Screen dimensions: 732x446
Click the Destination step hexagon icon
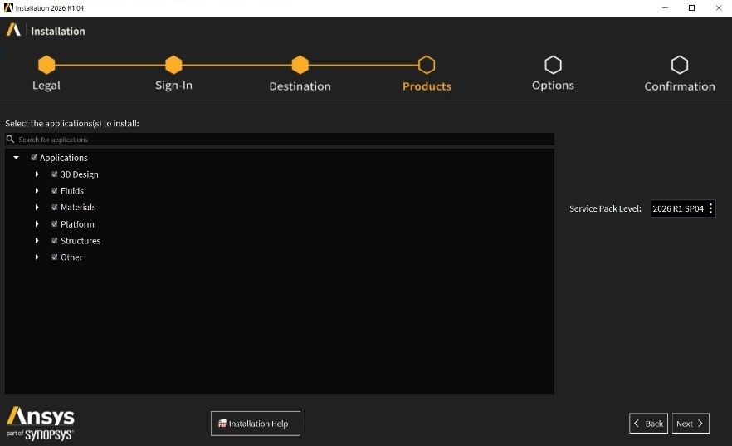pos(300,65)
